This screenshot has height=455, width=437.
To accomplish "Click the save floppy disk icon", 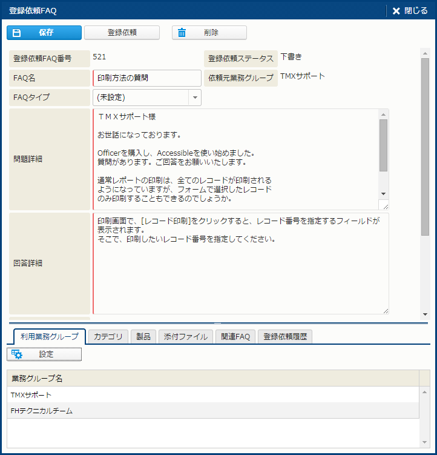I will [17, 33].
